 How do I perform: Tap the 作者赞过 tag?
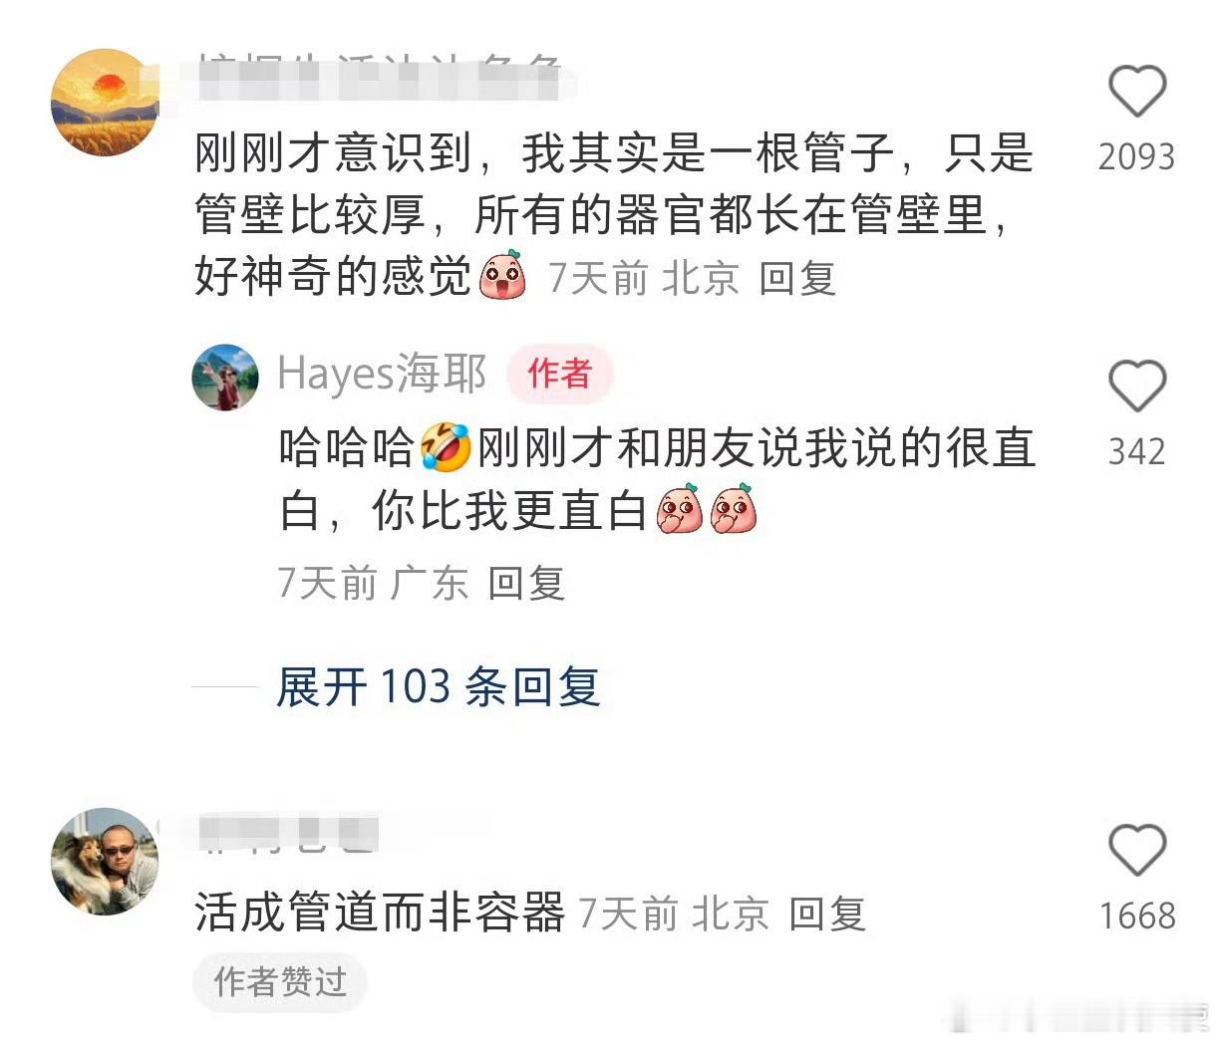pyautogui.click(x=280, y=982)
